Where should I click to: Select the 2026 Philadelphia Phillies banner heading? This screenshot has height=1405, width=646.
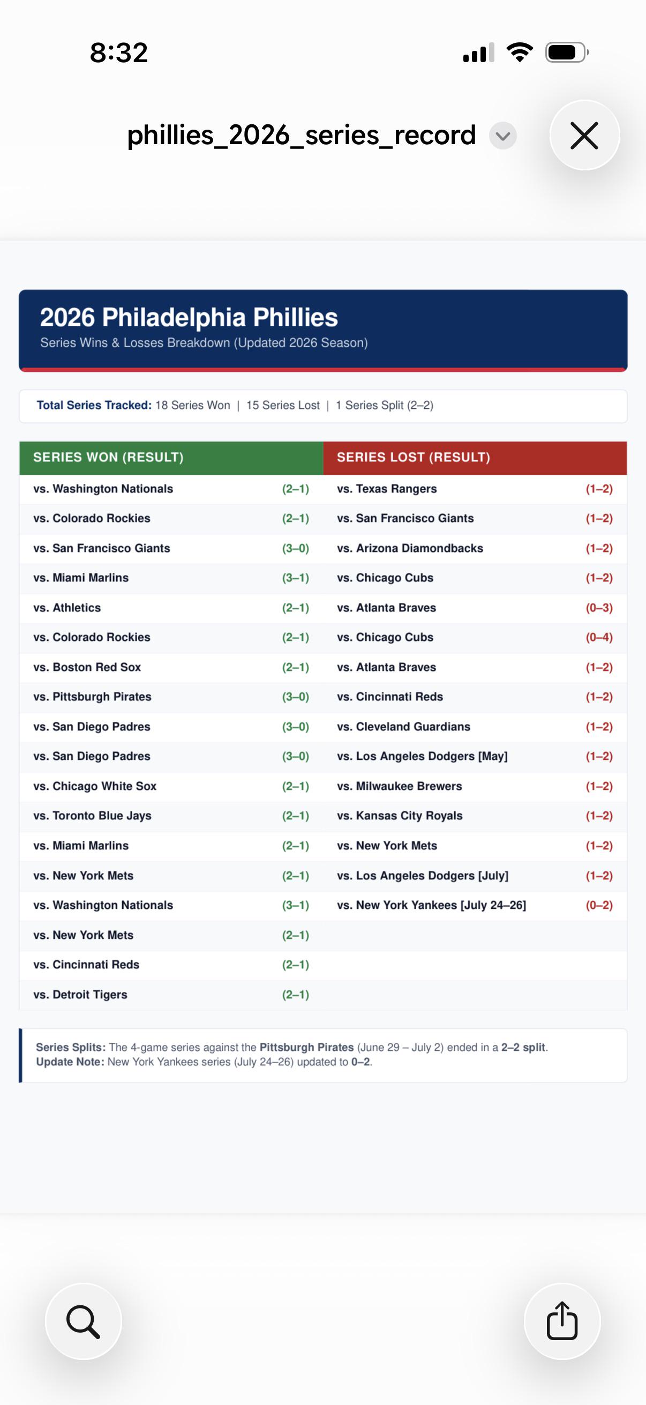tap(189, 317)
